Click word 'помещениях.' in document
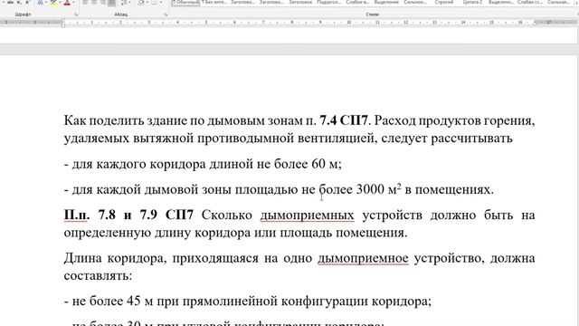The height and width of the screenshot is (326, 579). [x=454, y=189]
